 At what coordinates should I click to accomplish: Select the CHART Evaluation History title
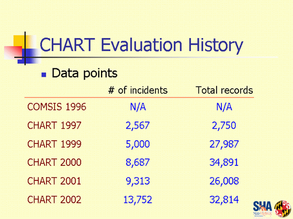[141, 45]
